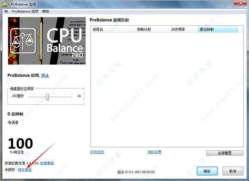Sort by 动作频率 column header
The image size is (249, 181).
coord(184,29)
